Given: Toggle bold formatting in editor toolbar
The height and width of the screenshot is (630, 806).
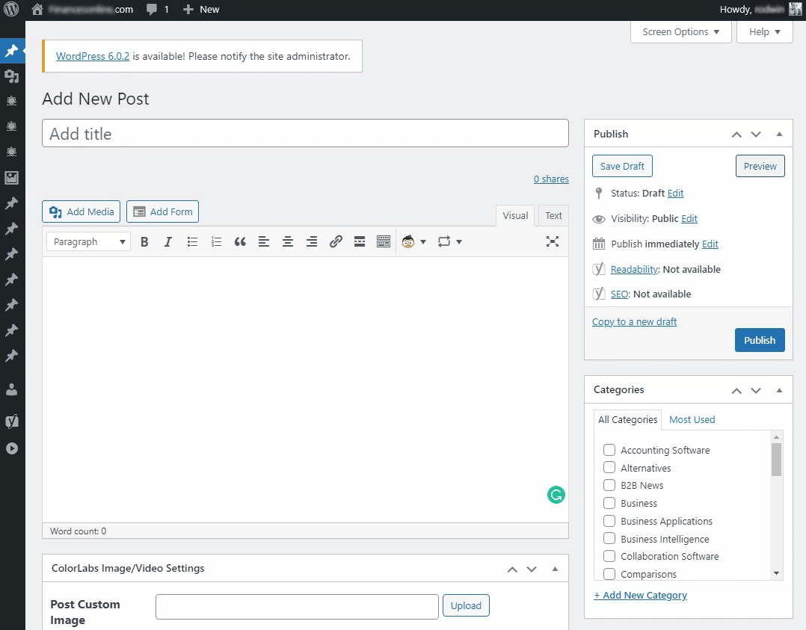Looking at the screenshot, I should point(144,241).
